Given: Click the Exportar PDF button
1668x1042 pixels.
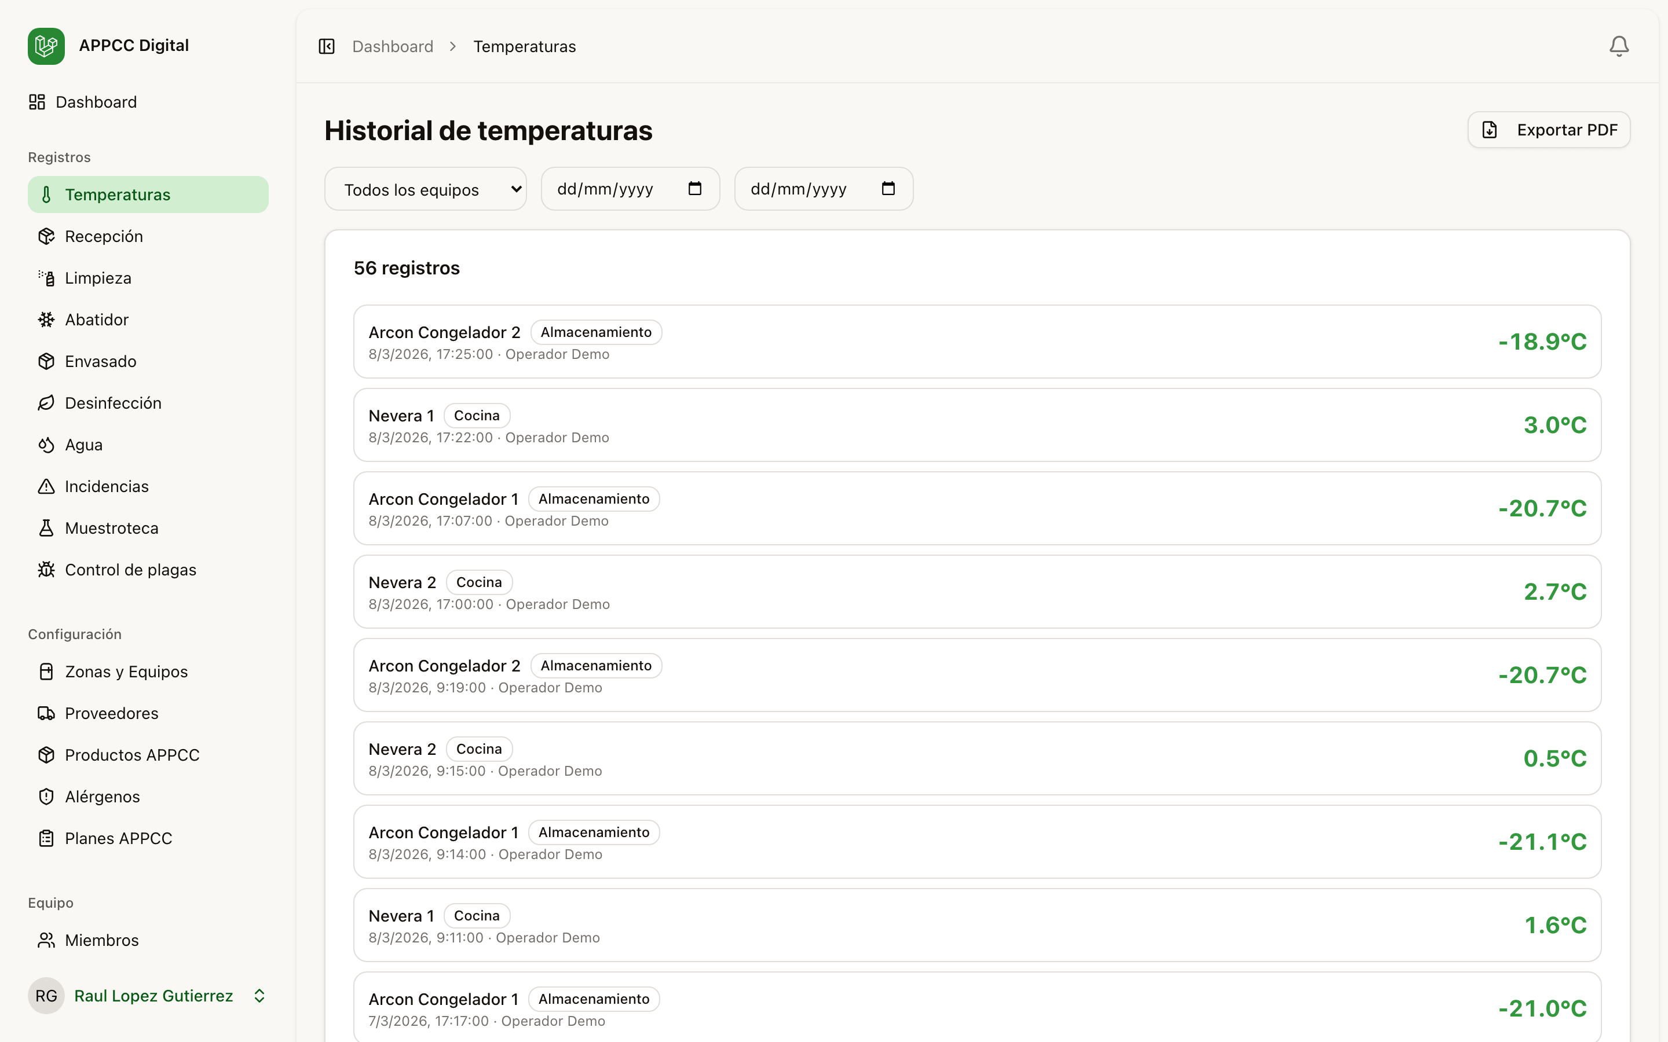Looking at the screenshot, I should 1549,129.
